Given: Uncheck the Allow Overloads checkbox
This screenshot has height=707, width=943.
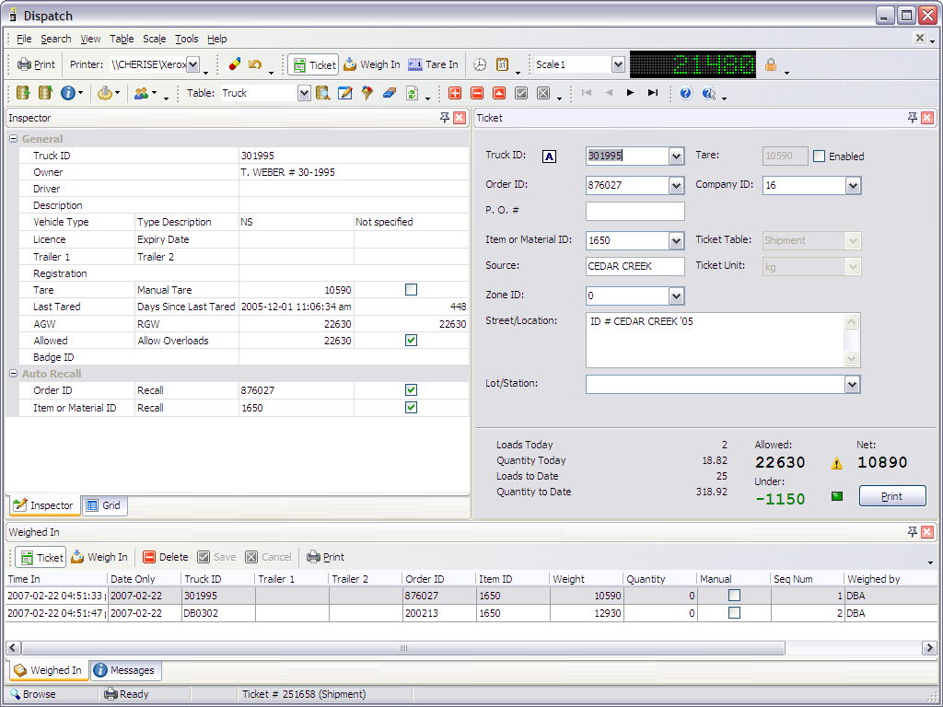Looking at the screenshot, I should 411,341.
